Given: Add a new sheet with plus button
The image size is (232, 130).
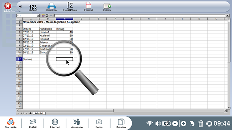Looking at the screenshot, I should click(x=30, y=113).
